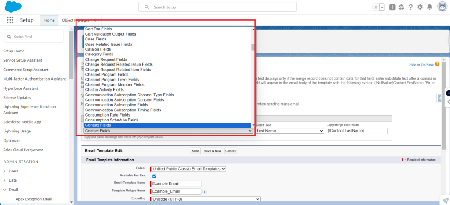This screenshot has height=205, width=450.
Task: Open the Notifications bell
Action: tap(429, 7)
